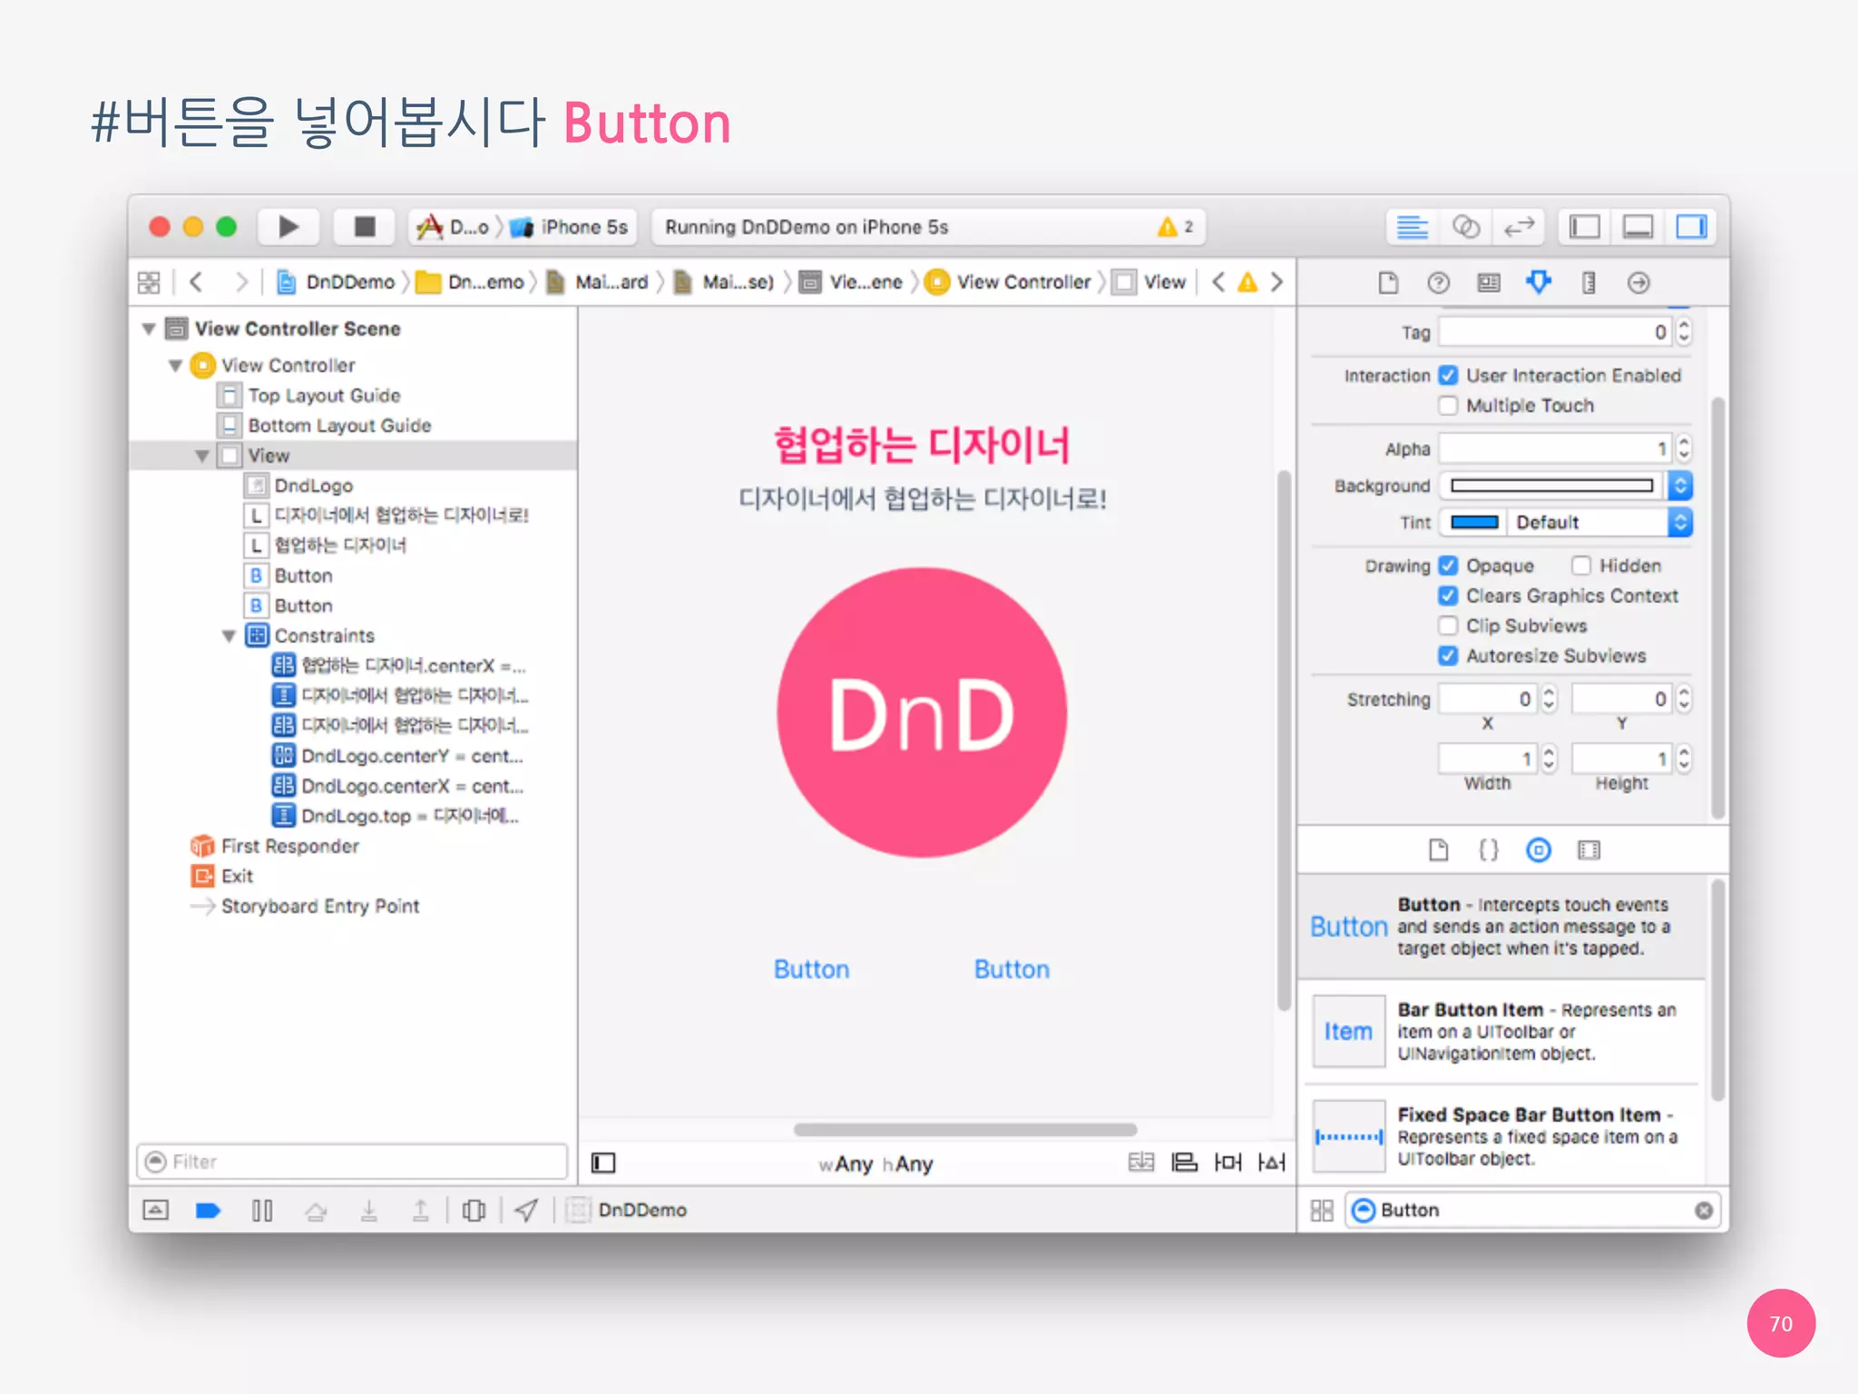The image size is (1858, 1394).
Task: Click the library search field
Action: [1531, 1211]
